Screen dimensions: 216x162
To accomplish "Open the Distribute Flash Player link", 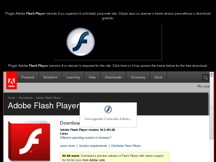I will 126,146.
